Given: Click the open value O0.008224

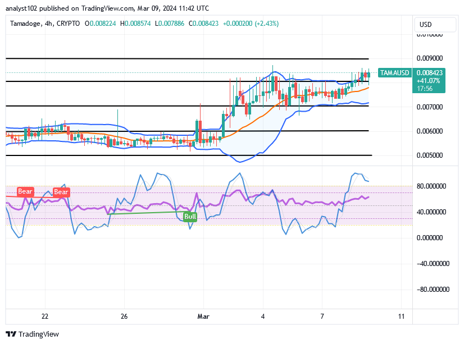Looking at the screenshot, I should coord(101,24).
